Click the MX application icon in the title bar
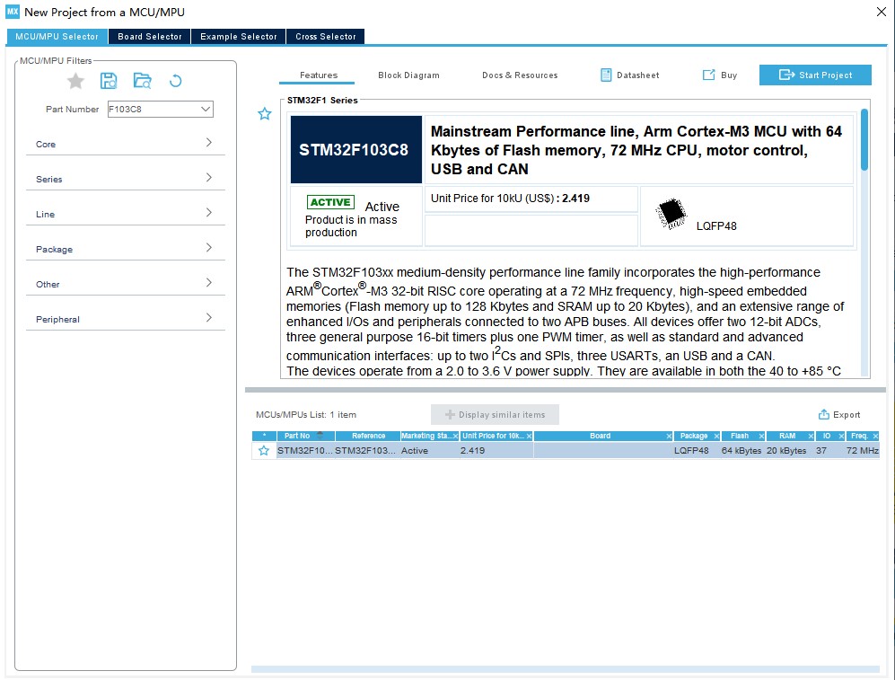The width and height of the screenshot is (895, 680). [x=13, y=12]
